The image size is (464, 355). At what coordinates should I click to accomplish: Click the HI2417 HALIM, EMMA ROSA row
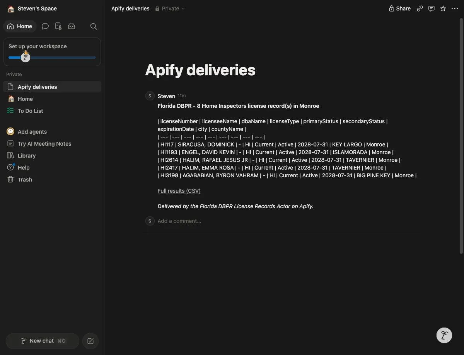pyautogui.click(x=272, y=168)
